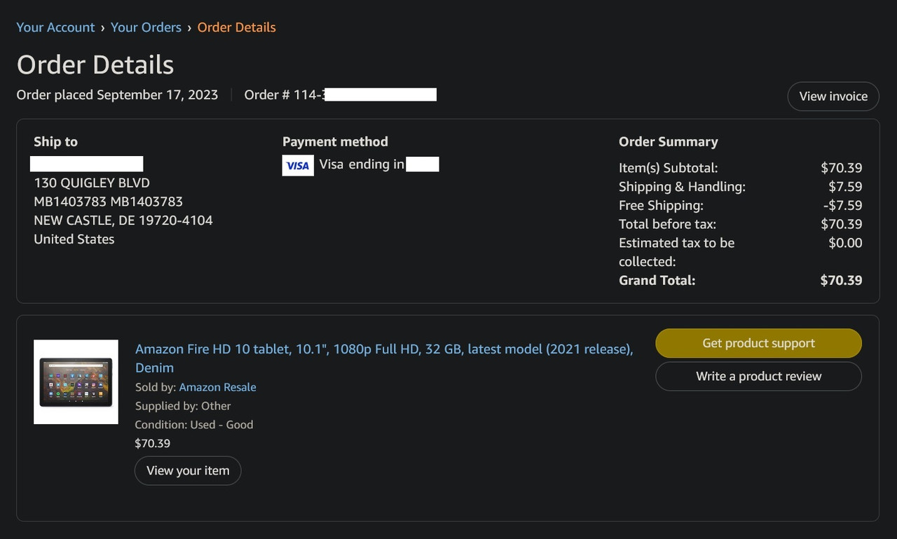Navigate to Your Orders breadcrumb
897x539 pixels.
pos(146,27)
